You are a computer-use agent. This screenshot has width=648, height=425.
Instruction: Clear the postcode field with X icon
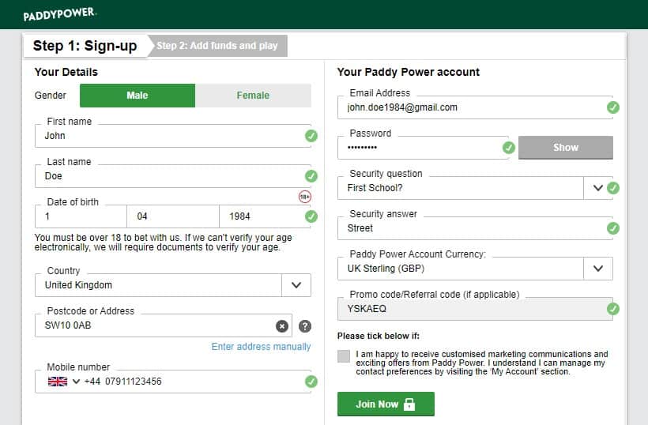point(281,325)
